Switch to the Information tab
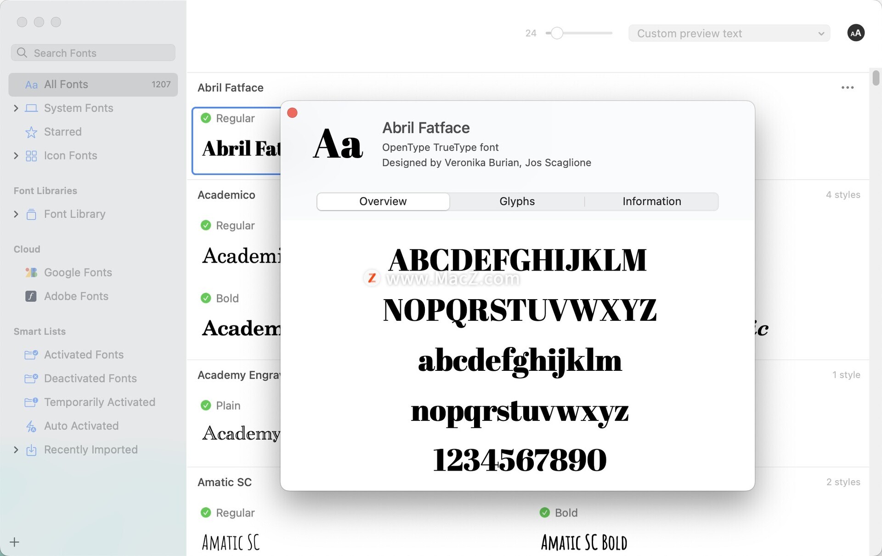 [651, 201]
